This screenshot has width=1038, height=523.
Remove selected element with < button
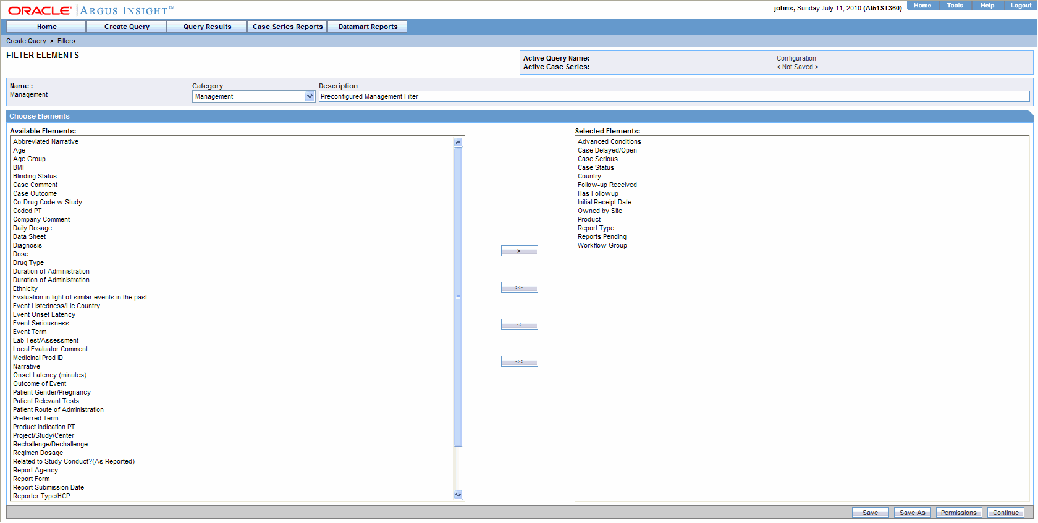pos(519,324)
